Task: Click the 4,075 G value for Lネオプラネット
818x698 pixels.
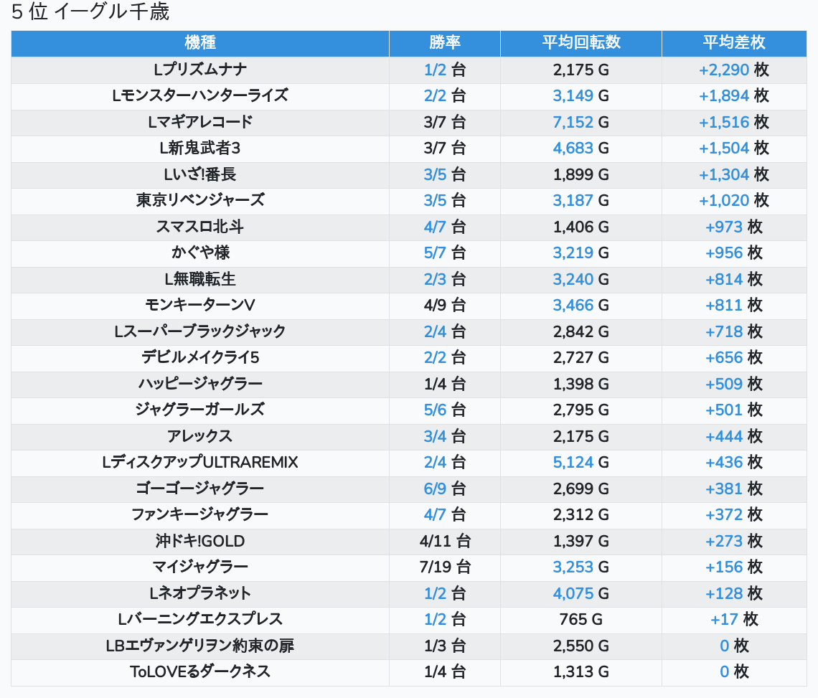Action: [x=580, y=593]
